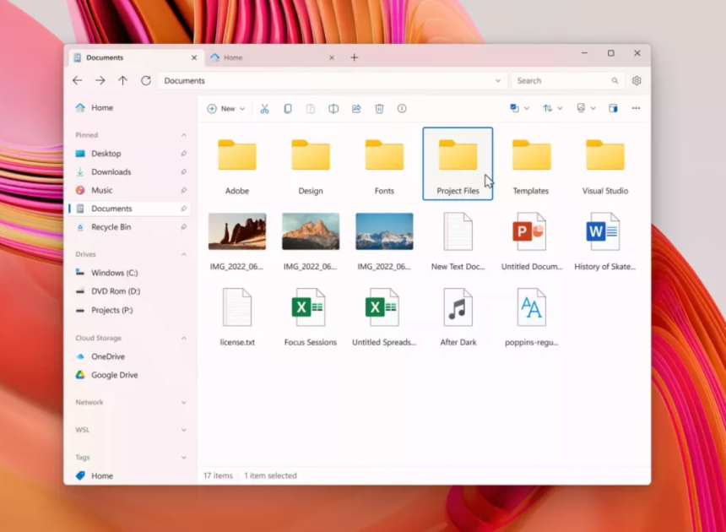Viewport: 726px width, 532px height.
Task: Navigate up one folder level
Action: (x=122, y=80)
